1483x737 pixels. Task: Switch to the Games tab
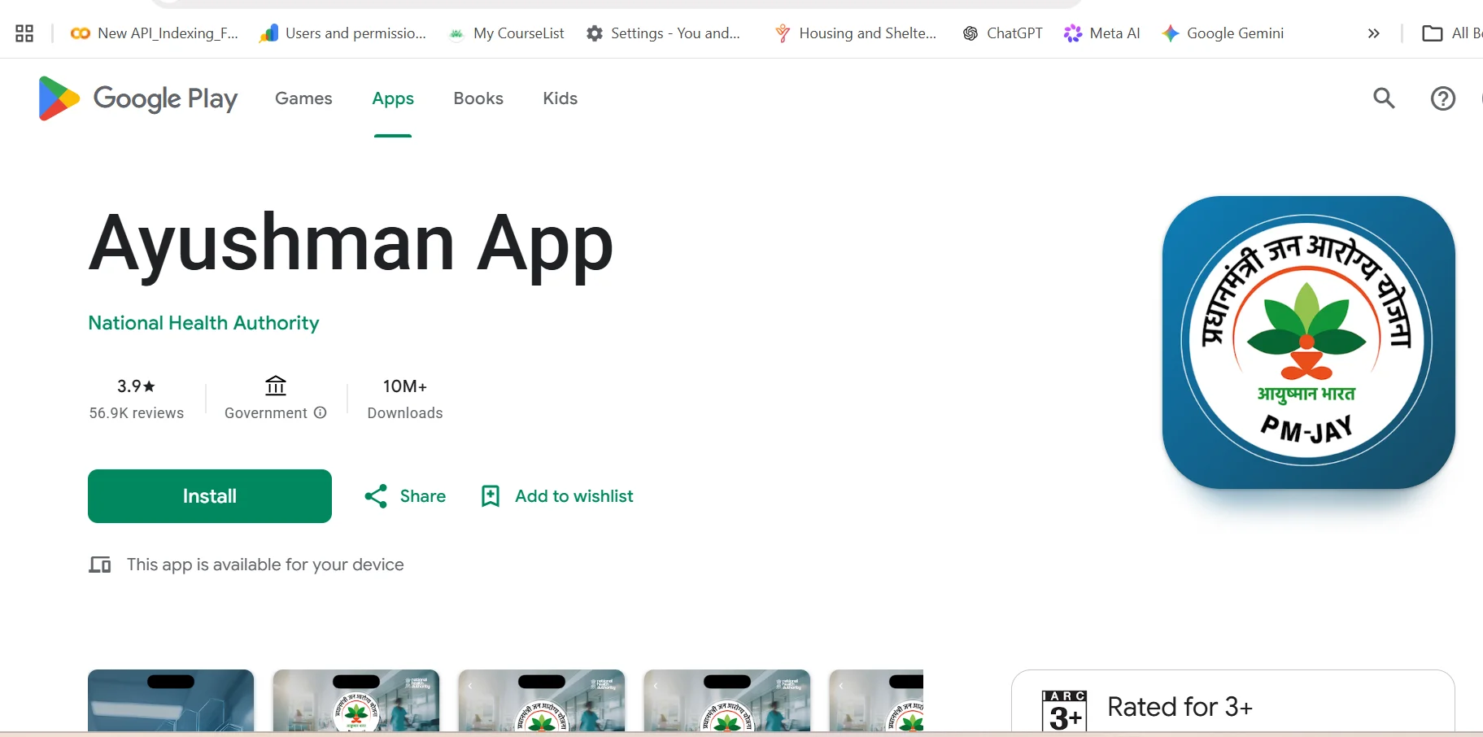tap(303, 98)
